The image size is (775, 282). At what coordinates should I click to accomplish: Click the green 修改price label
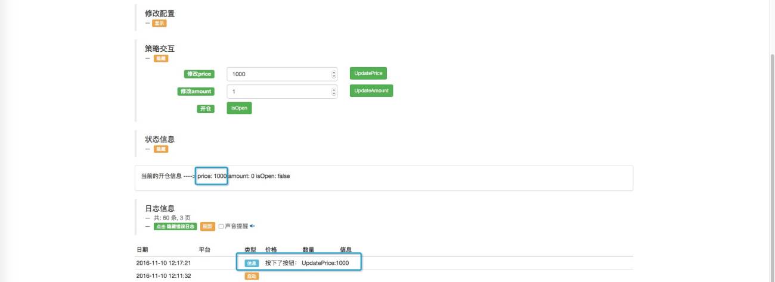pyautogui.click(x=199, y=74)
